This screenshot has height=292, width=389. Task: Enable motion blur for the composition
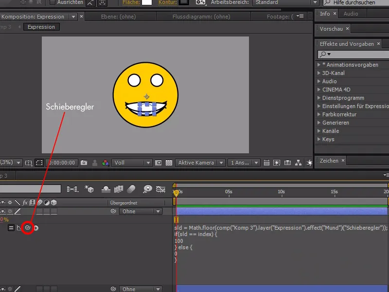(131, 189)
